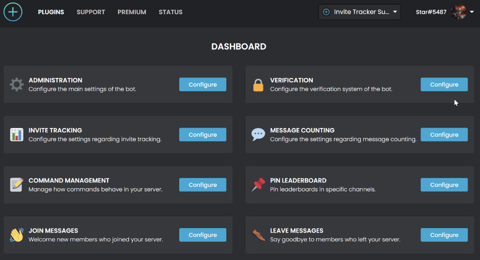Click the Join Messages waving hand icon
The width and height of the screenshot is (480, 260).
pos(16,235)
